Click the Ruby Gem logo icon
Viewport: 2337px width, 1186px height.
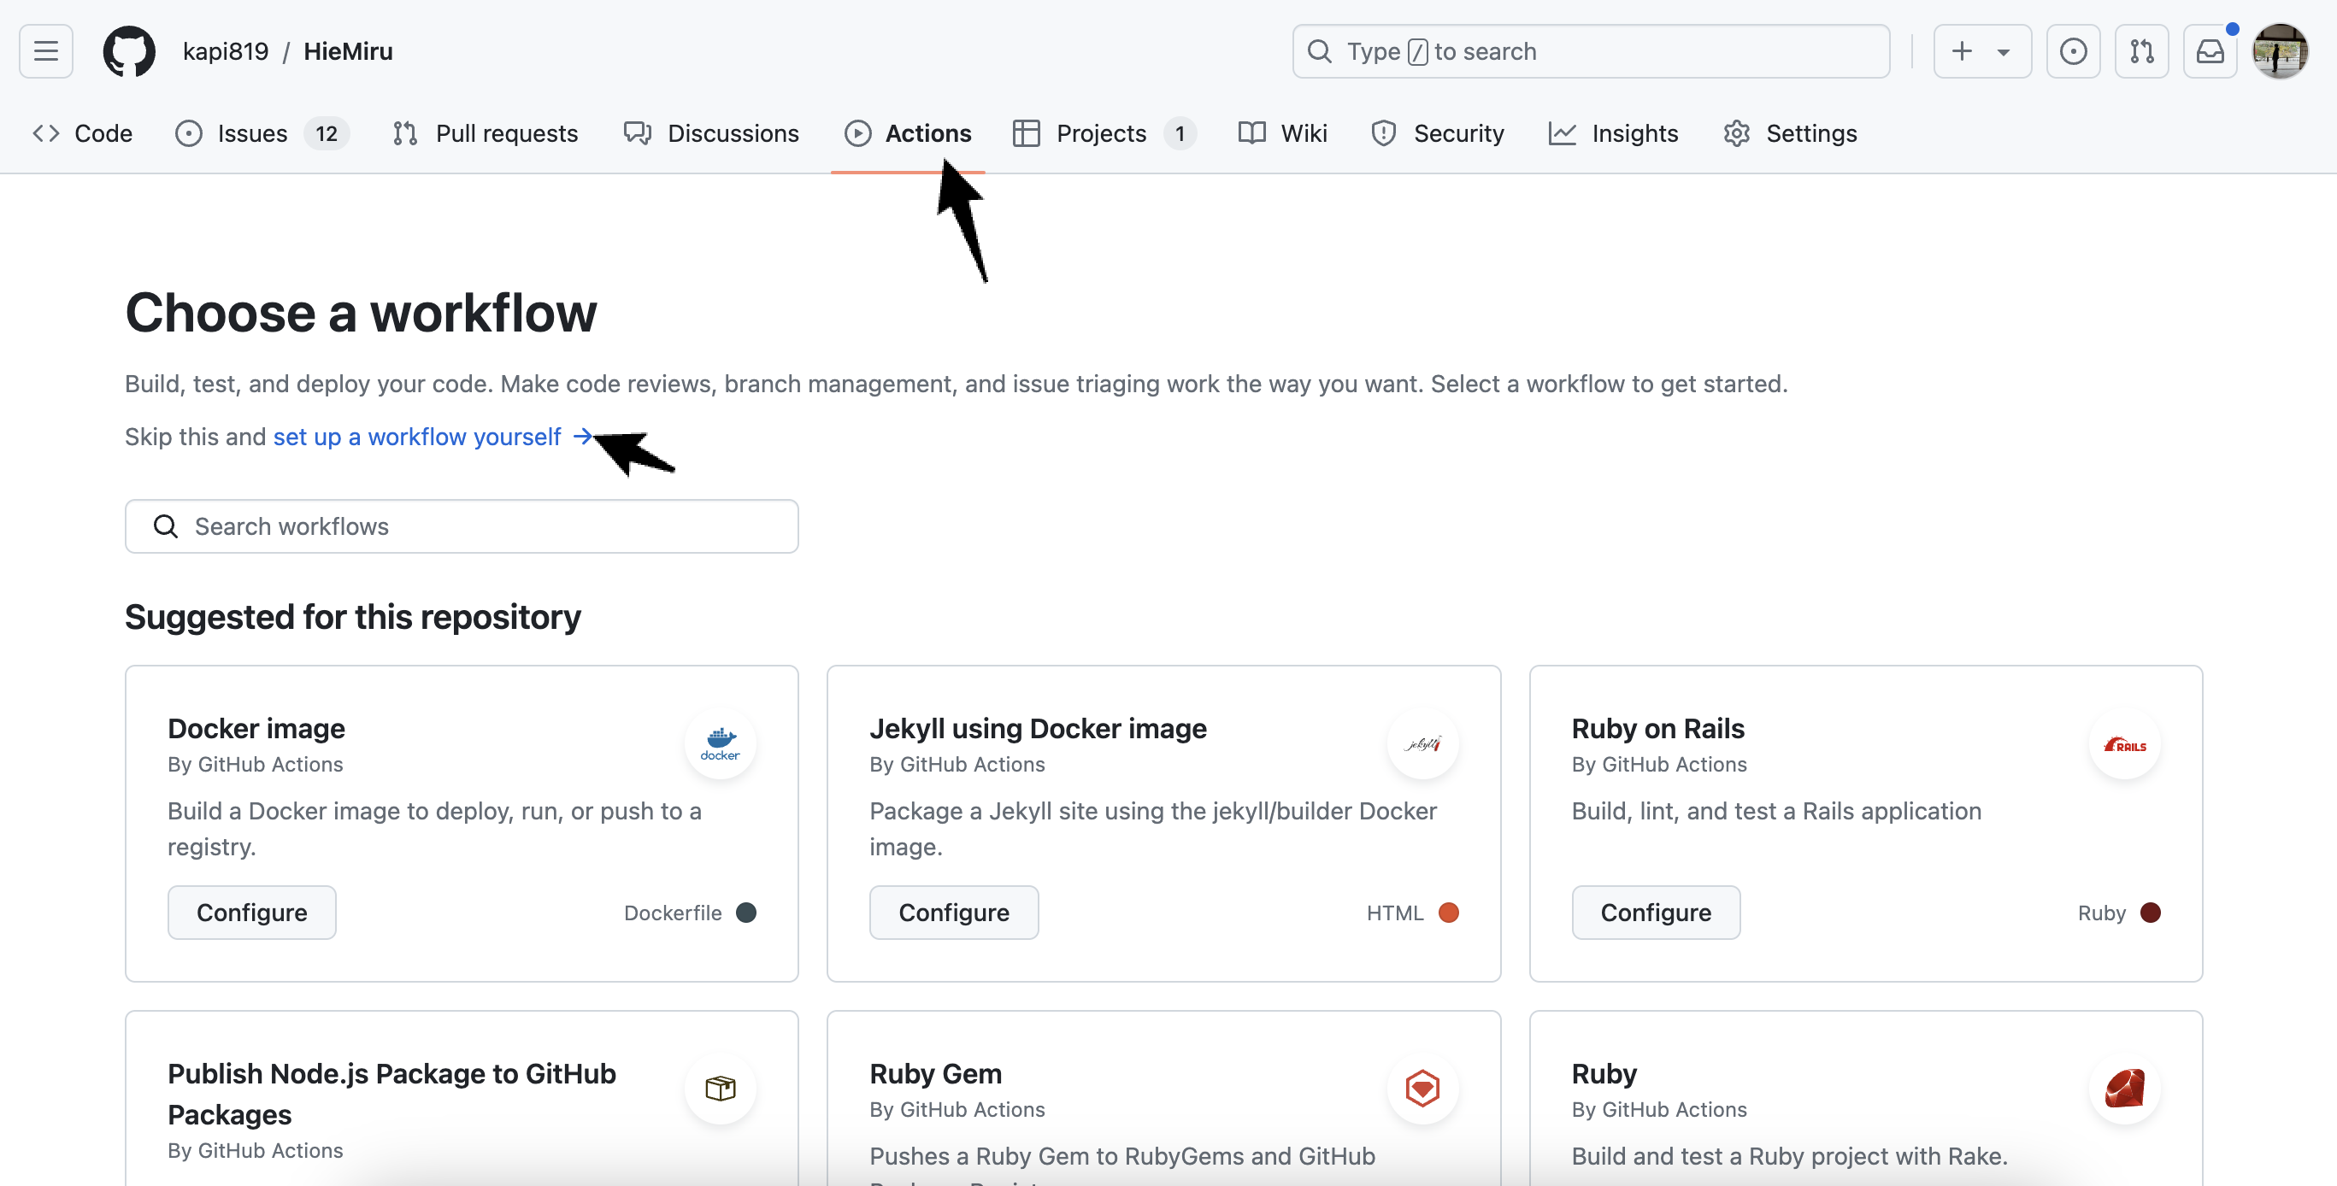click(x=1422, y=1088)
